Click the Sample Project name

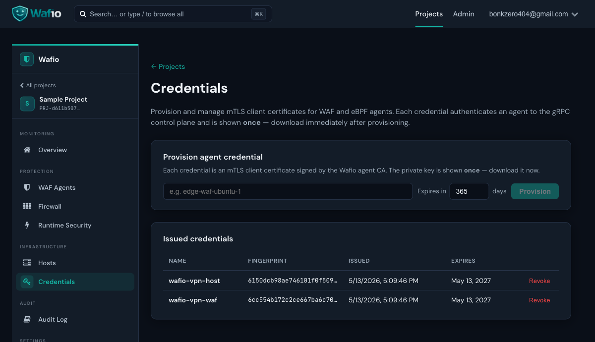pos(63,99)
